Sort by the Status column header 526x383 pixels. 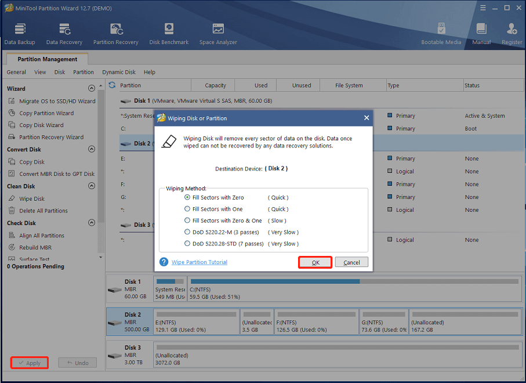tap(493, 85)
